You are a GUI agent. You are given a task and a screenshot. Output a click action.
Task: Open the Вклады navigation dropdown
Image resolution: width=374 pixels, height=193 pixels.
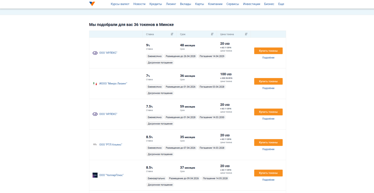click(x=185, y=4)
